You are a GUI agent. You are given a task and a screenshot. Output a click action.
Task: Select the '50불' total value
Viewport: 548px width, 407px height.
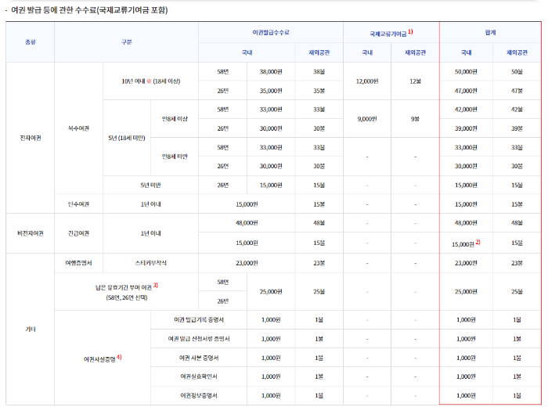(x=517, y=72)
